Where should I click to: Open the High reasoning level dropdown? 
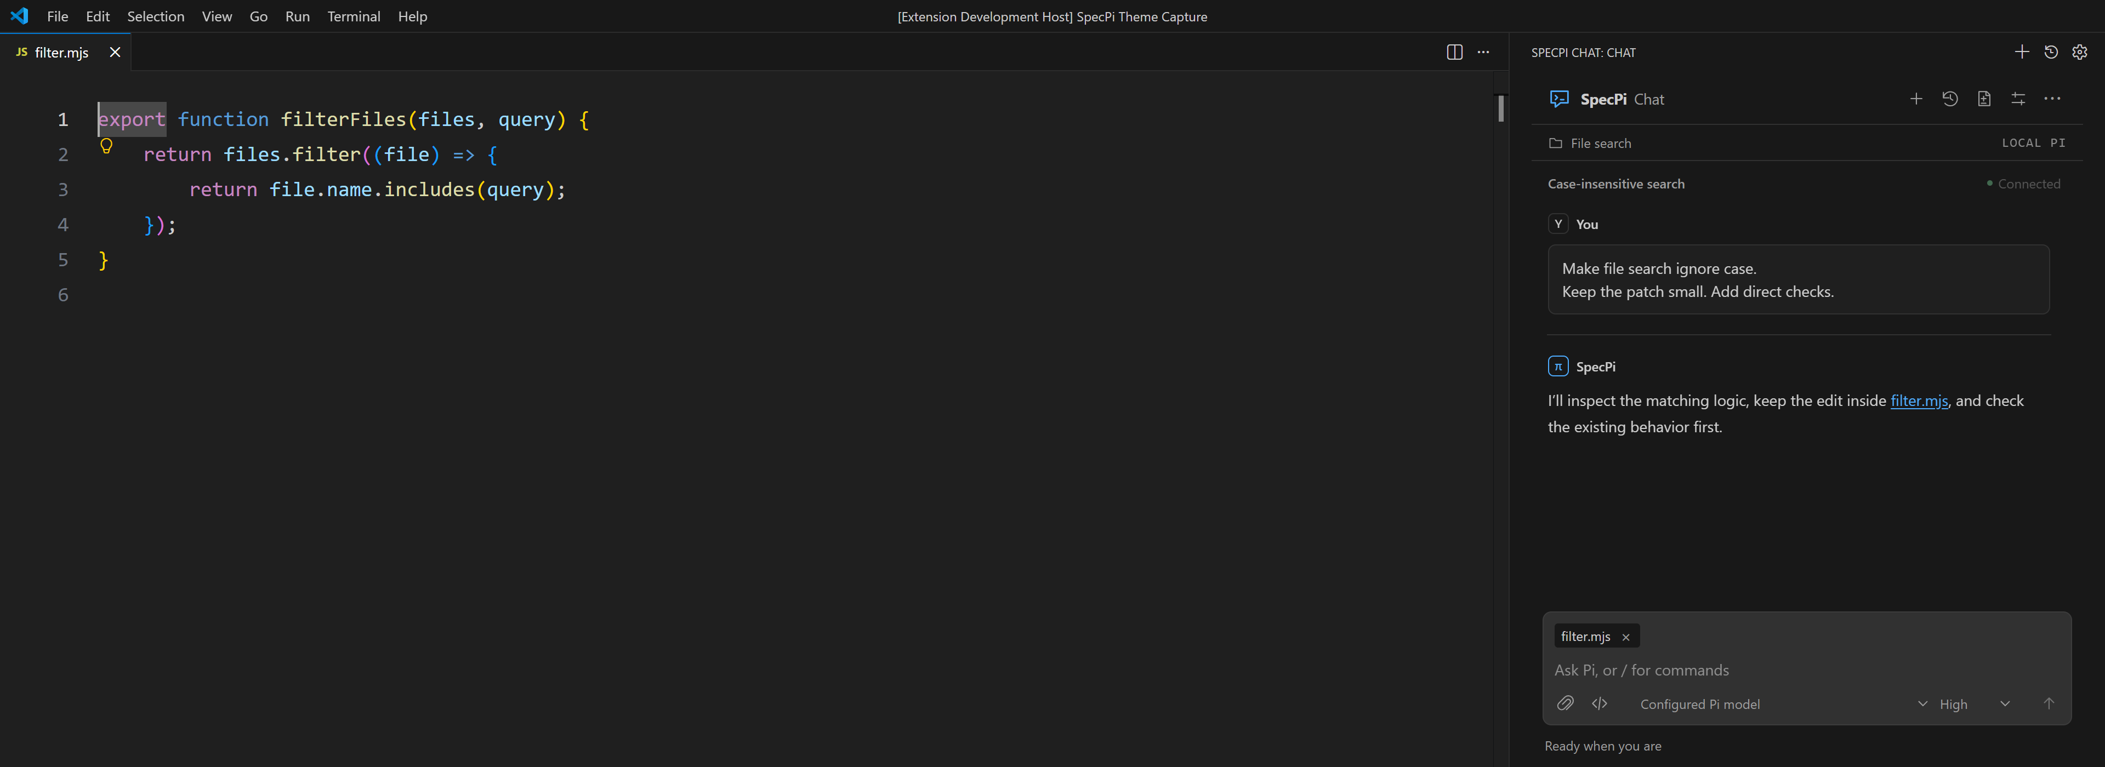click(1974, 704)
